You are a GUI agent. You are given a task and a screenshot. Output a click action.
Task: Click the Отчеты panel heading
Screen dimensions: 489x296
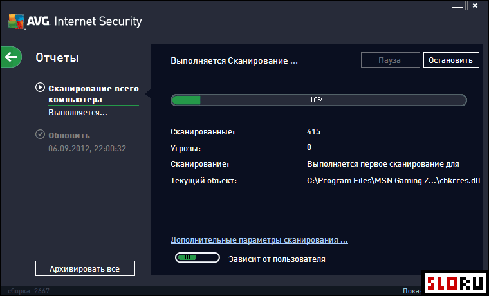click(x=57, y=58)
